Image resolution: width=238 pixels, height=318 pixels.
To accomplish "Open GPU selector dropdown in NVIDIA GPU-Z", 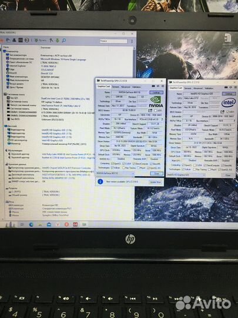I will coord(115,173).
